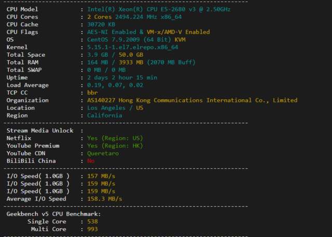This screenshot has width=332, height=237.
Task: Click the Total SWAP value 0 MB
Action: click(93, 70)
